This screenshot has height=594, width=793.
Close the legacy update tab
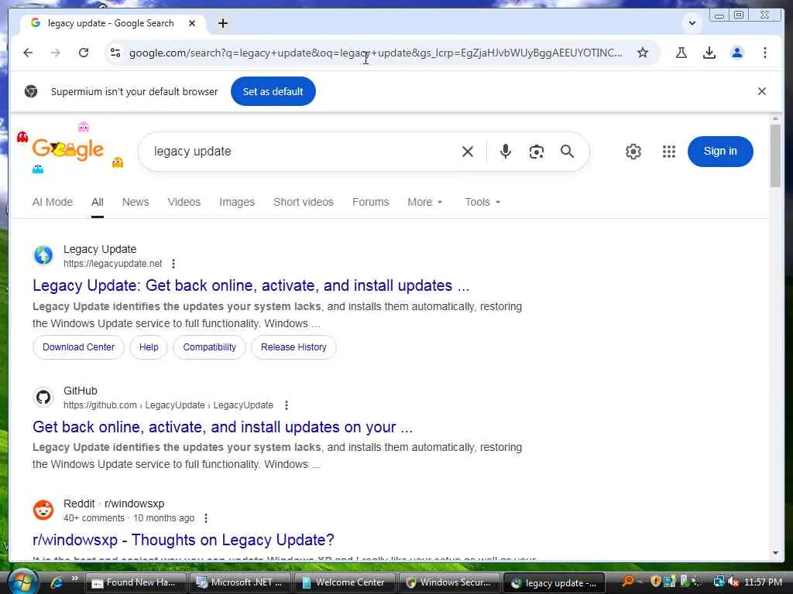[192, 23]
